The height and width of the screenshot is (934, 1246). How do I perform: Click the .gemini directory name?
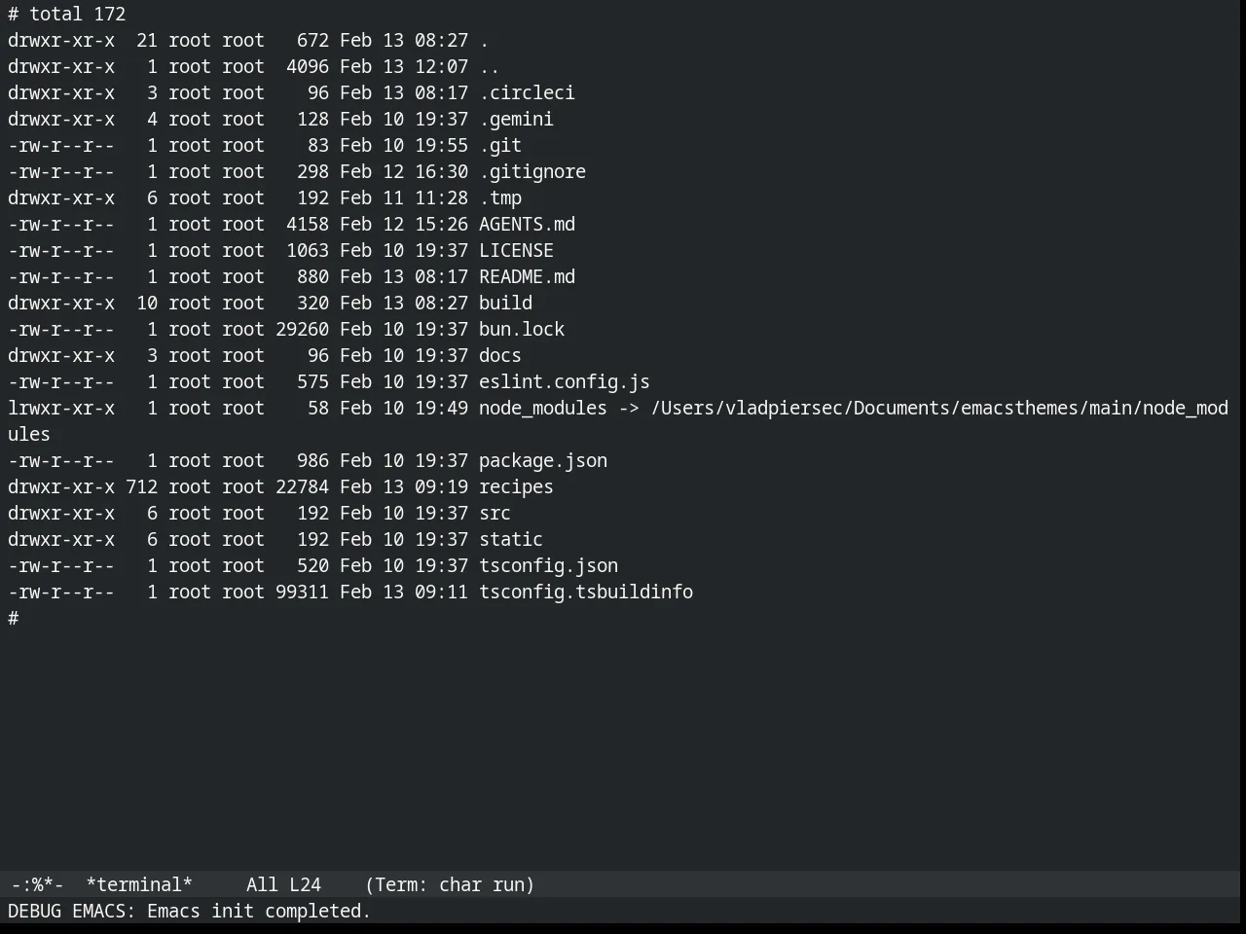pos(516,119)
